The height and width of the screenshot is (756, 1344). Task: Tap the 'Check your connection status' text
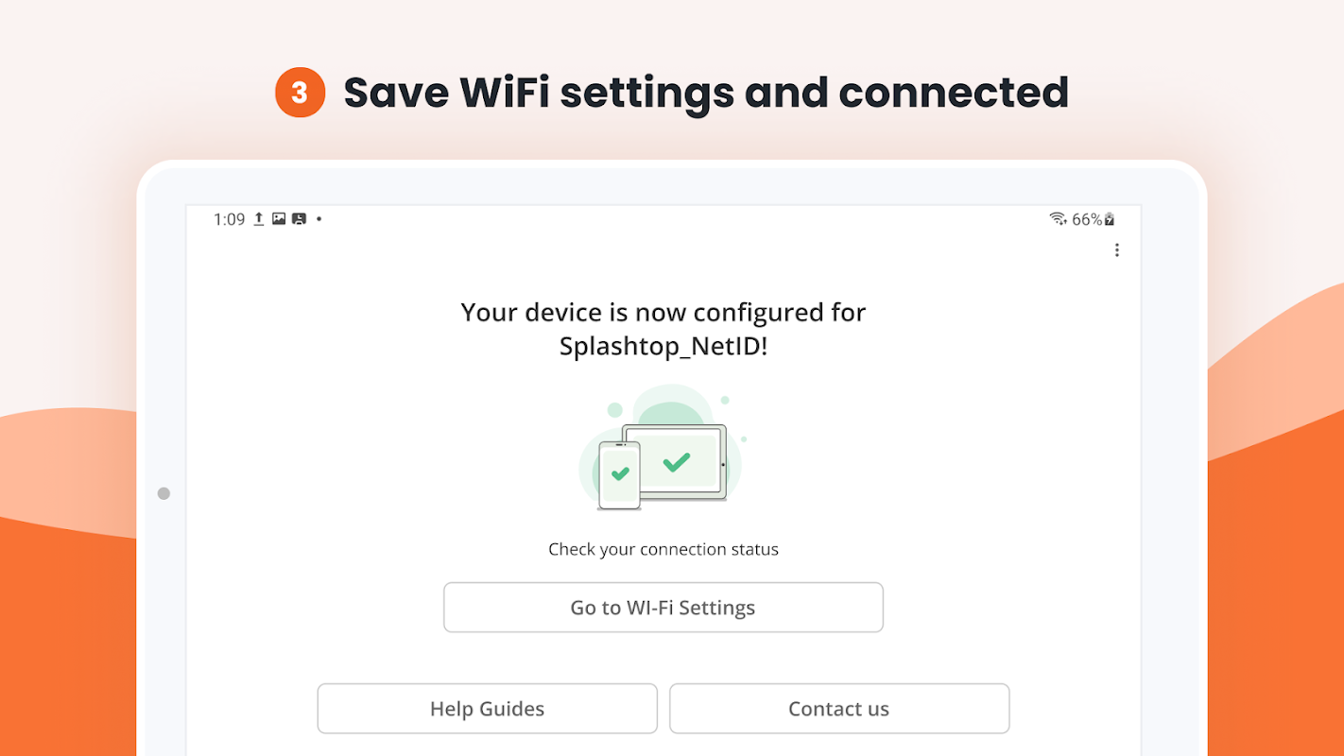coord(663,549)
